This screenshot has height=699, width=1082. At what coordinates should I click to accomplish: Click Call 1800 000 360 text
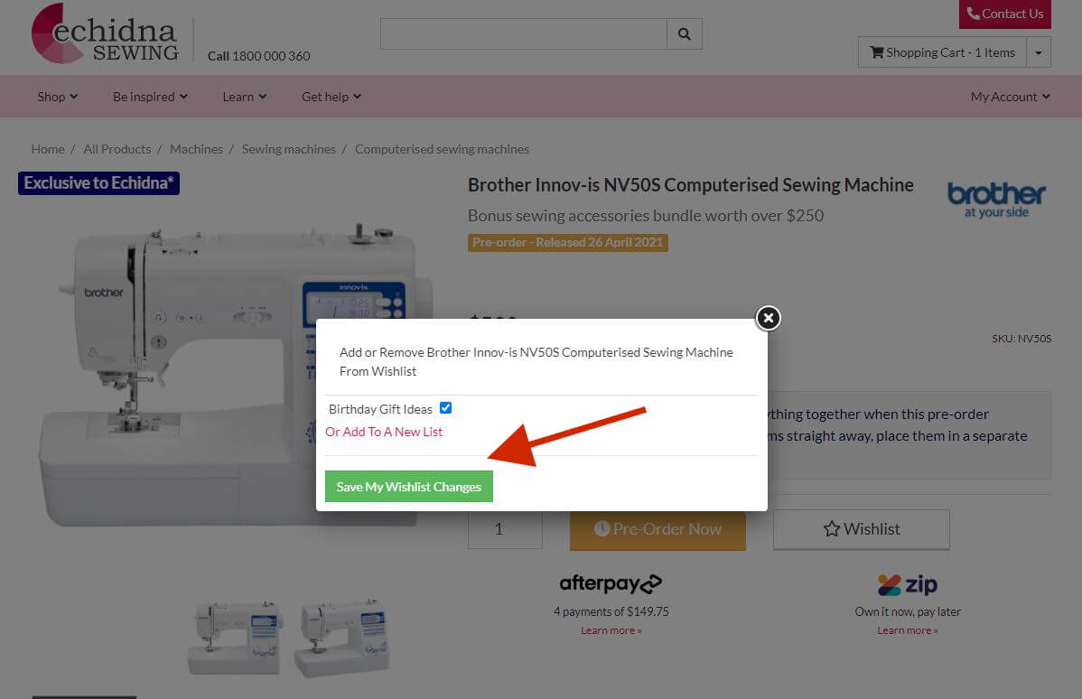pyautogui.click(x=259, y=56)
